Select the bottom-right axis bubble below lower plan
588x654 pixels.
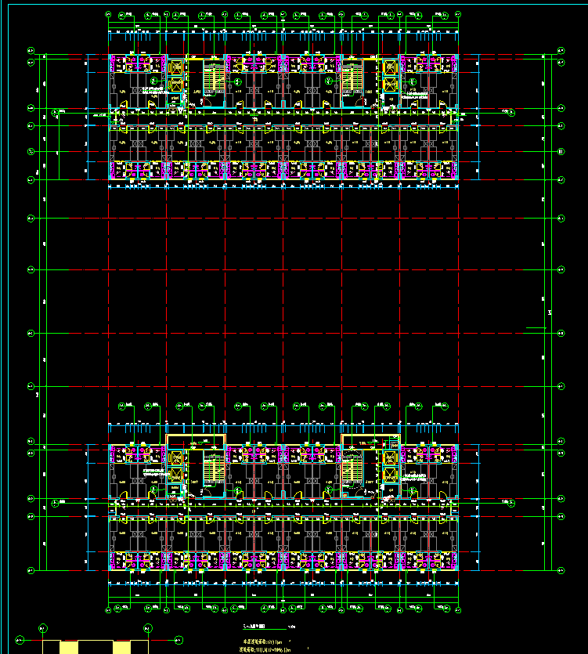point(458,609)
